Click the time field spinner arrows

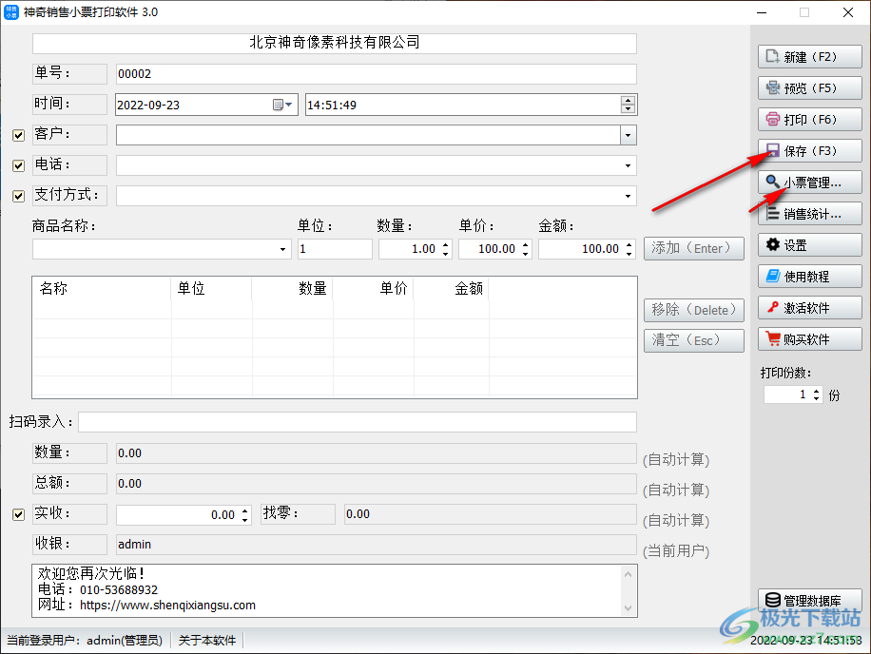tap(628, 105)
